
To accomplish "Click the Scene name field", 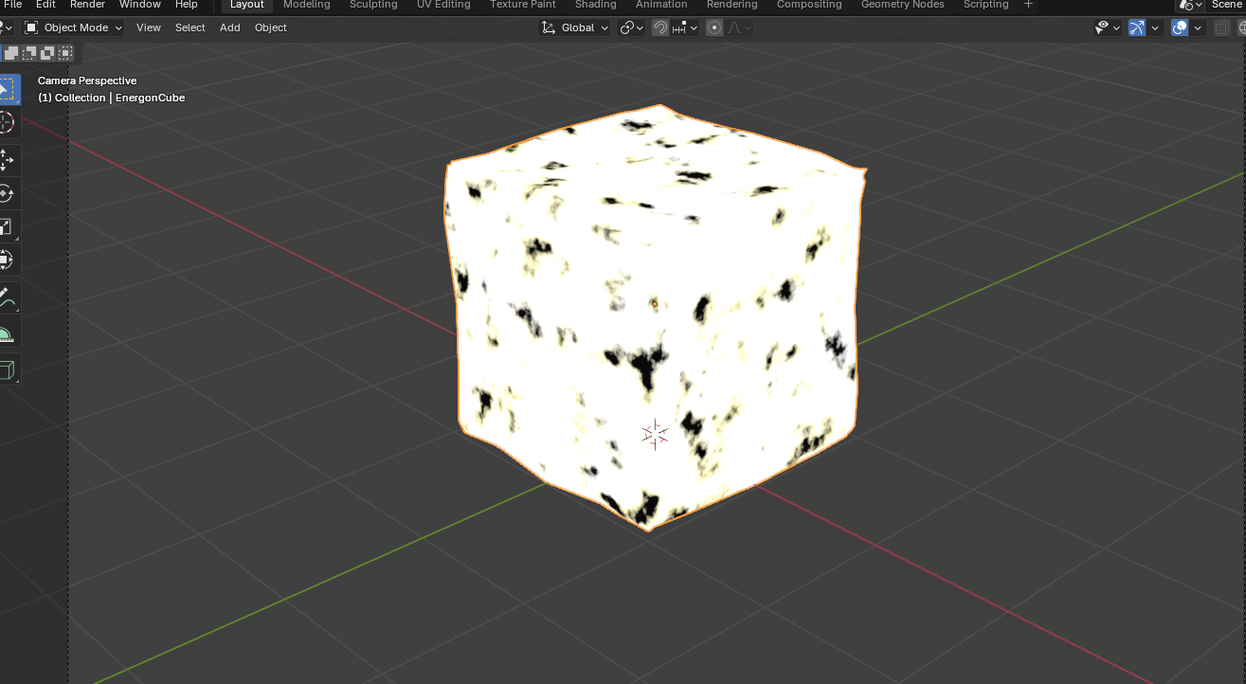I will point(1227,5).
